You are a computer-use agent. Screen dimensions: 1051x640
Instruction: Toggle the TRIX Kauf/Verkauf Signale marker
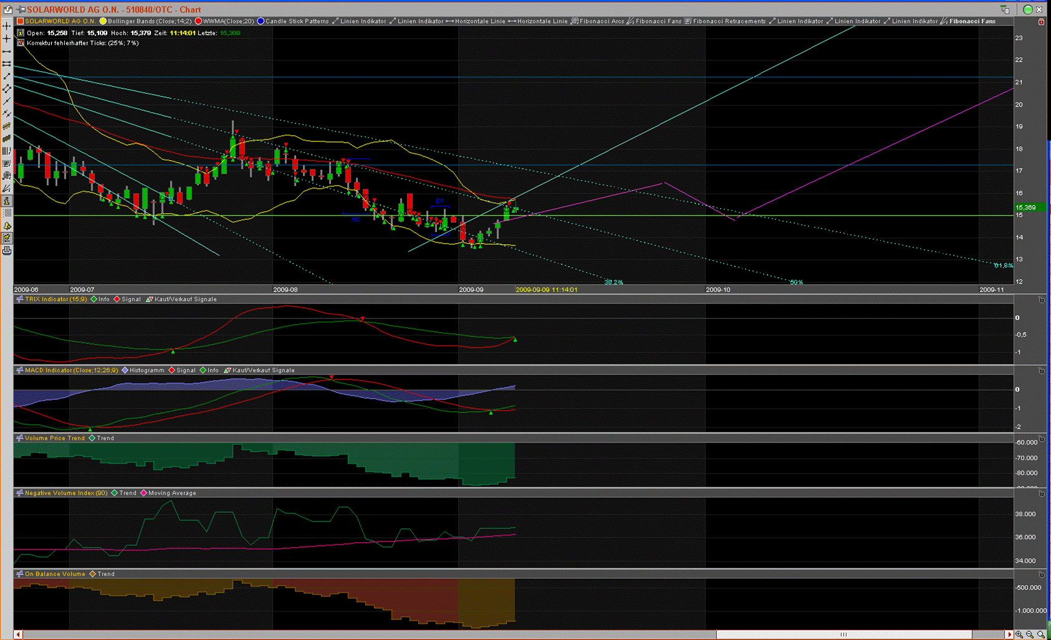150,299
